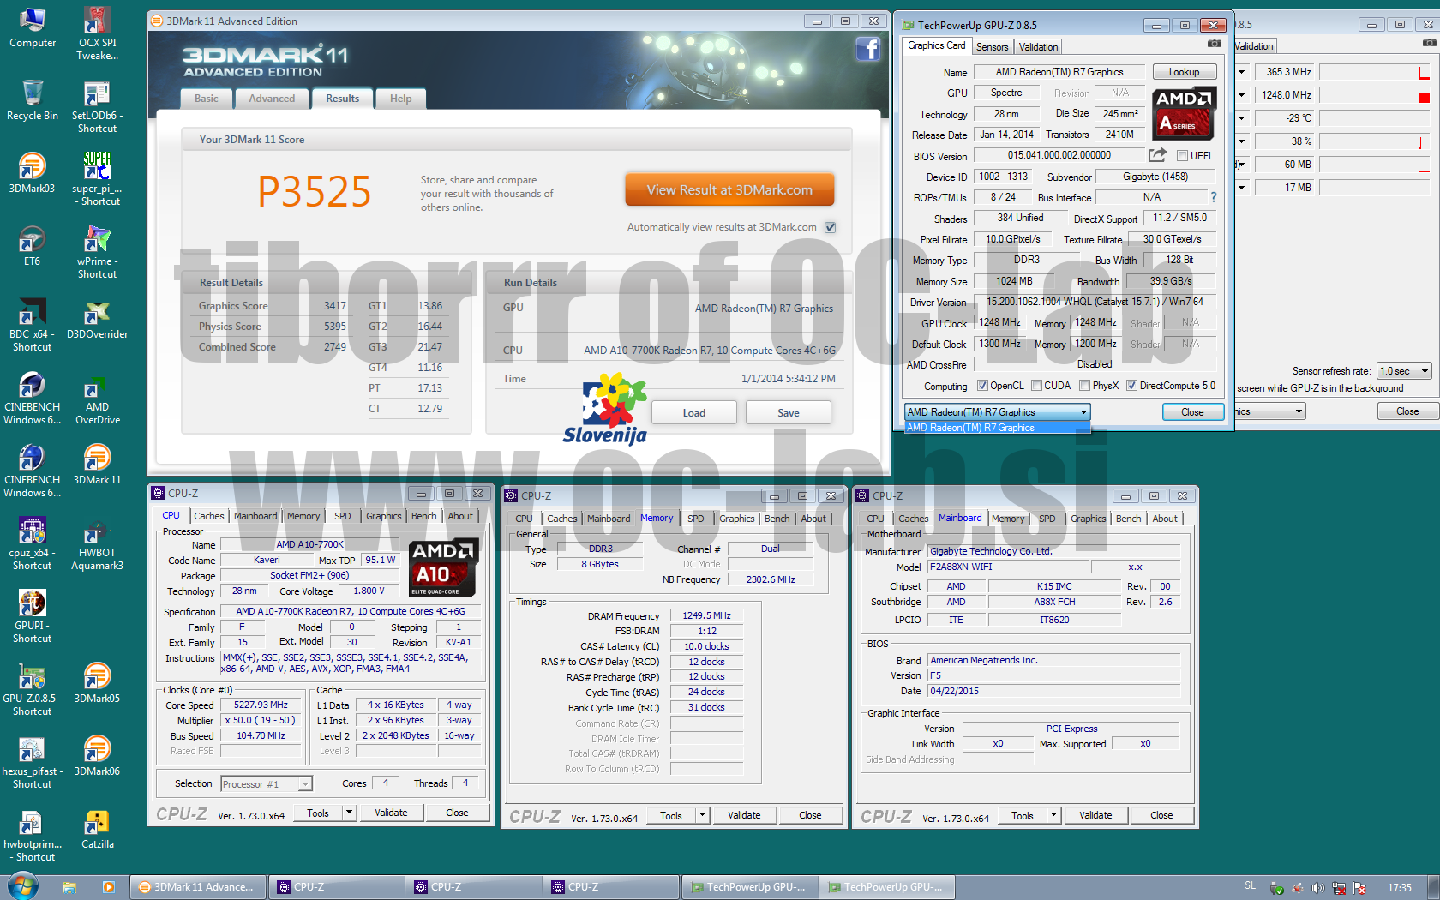Switch to the Basic tab in 3DMark 11
1440x900 pixels.
(x=206, y=99)
